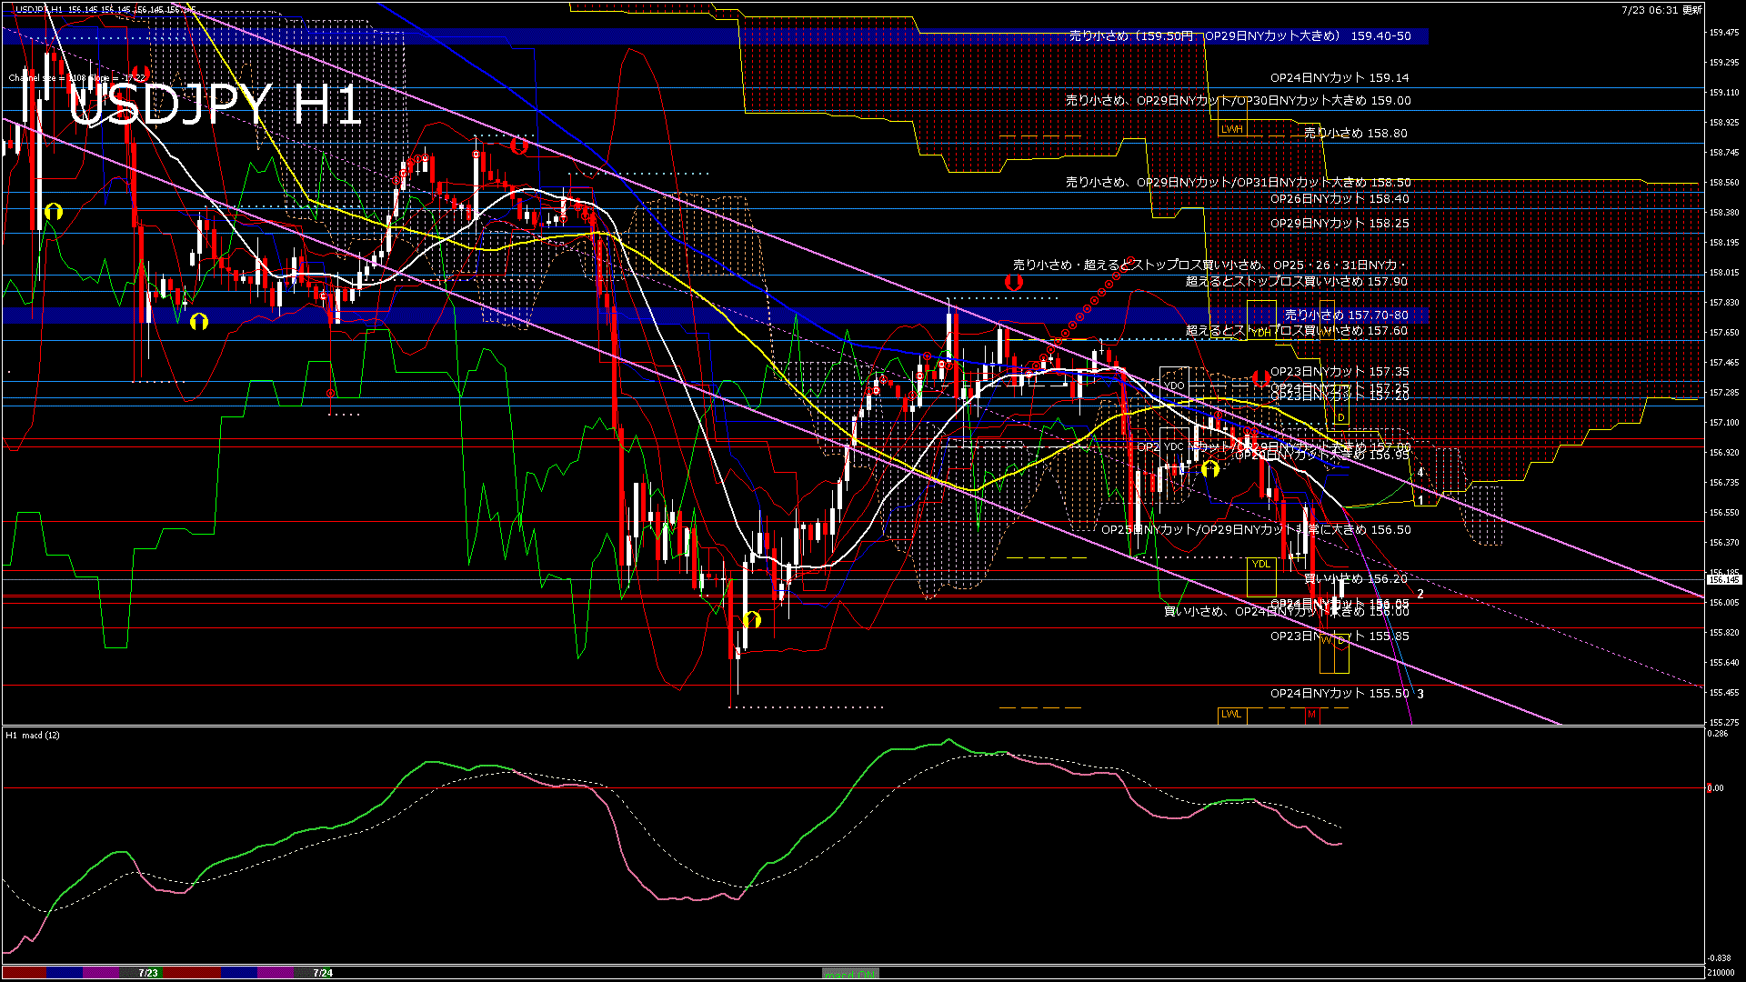This screenshot has width=1746, height=982.
Task: Click the red M monthly marker at bottom
Action: click(1311, 715)
